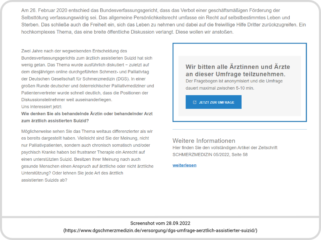
Task: Click the external-link icon in survey button
Action: [x=195, y=102]
